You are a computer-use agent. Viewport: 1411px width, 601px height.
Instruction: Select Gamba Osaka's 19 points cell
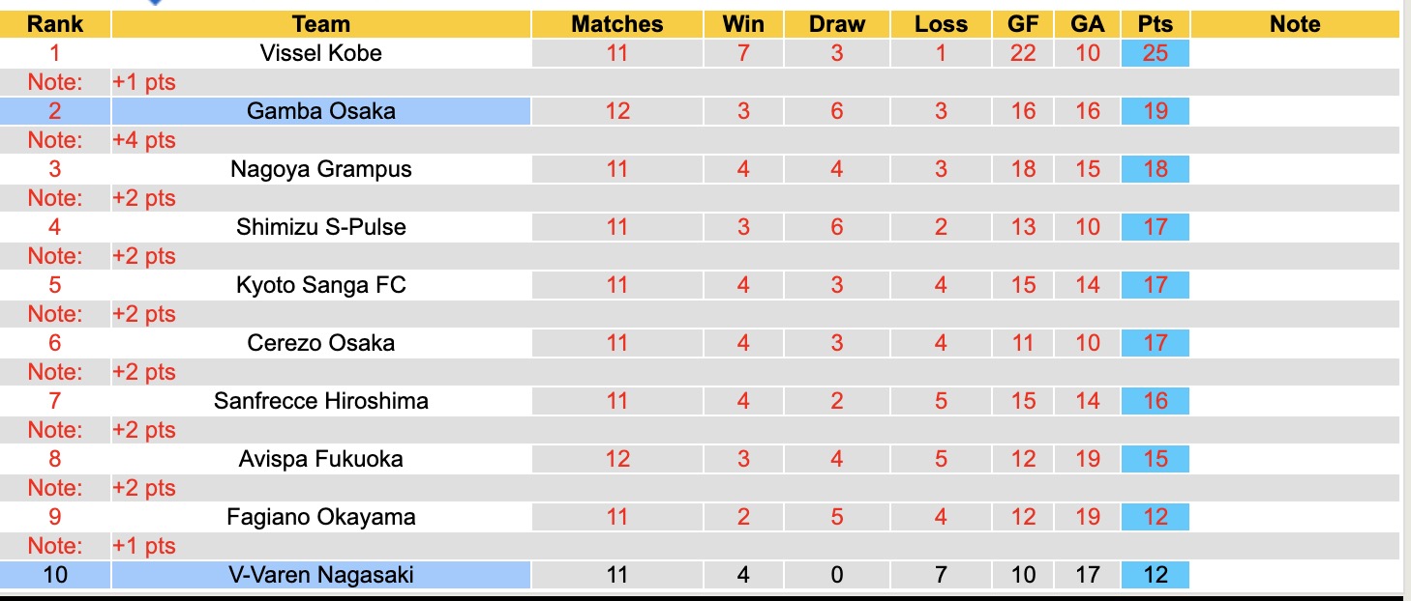tap(1156, 111)
